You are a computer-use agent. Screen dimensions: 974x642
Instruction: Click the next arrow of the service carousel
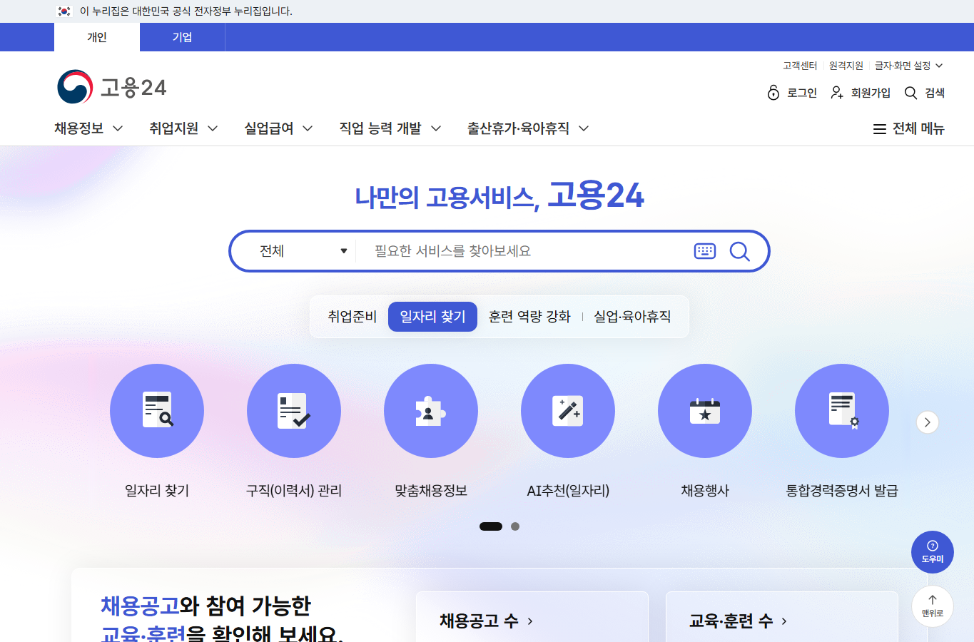(x=928, y=422)
